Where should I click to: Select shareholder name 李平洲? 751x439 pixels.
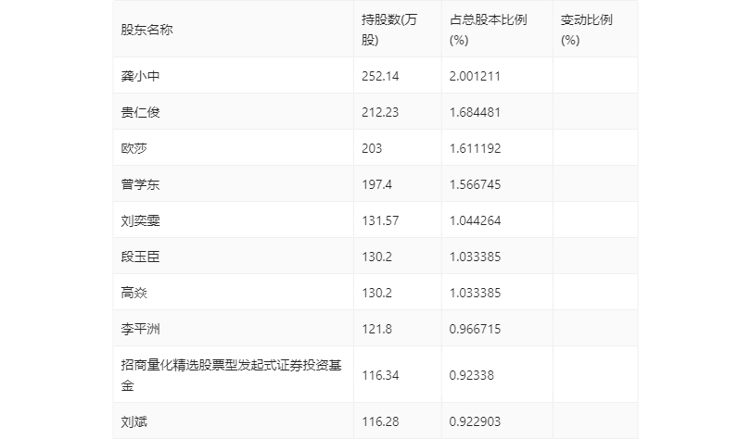point(134,329)
